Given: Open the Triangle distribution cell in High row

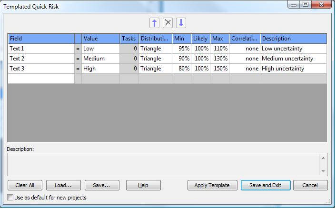Looking at the screenshot, I should tap(155, 69).
